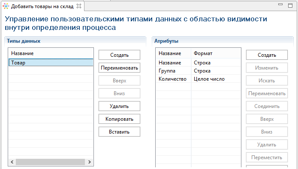Select the "Количество" attribute row
Screen dimensions: 298x169
coord(199,79)
